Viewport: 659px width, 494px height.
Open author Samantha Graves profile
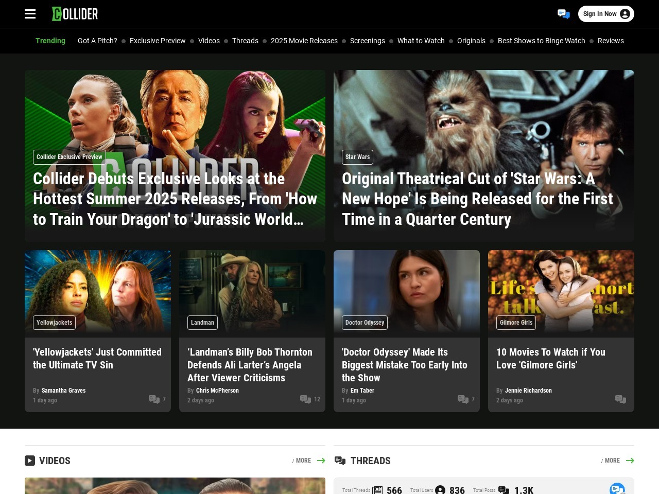pyautogui.click(x=63, y=391)
